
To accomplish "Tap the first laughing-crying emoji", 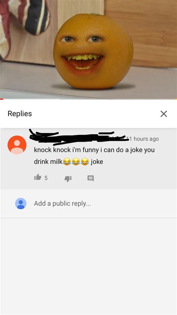I will pos(67,162).
